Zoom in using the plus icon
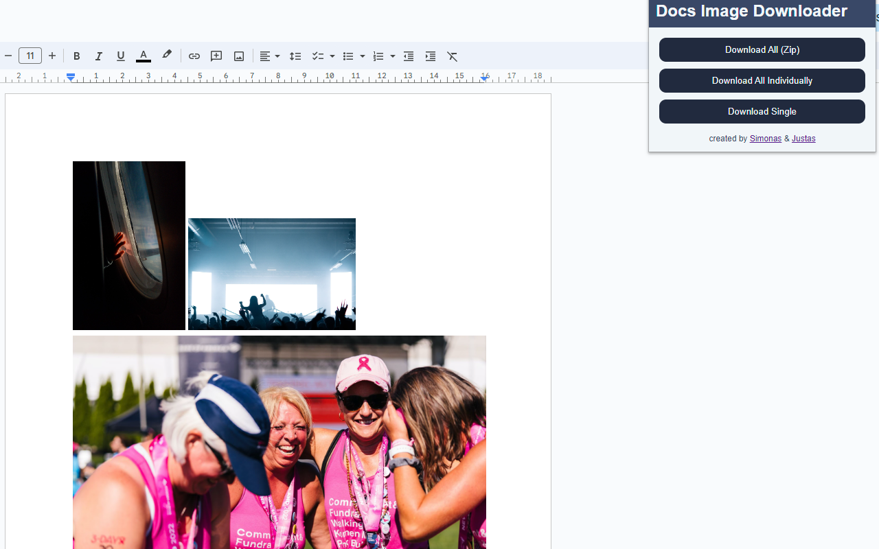This screenshot has width=879, height=549. point(52,56)
